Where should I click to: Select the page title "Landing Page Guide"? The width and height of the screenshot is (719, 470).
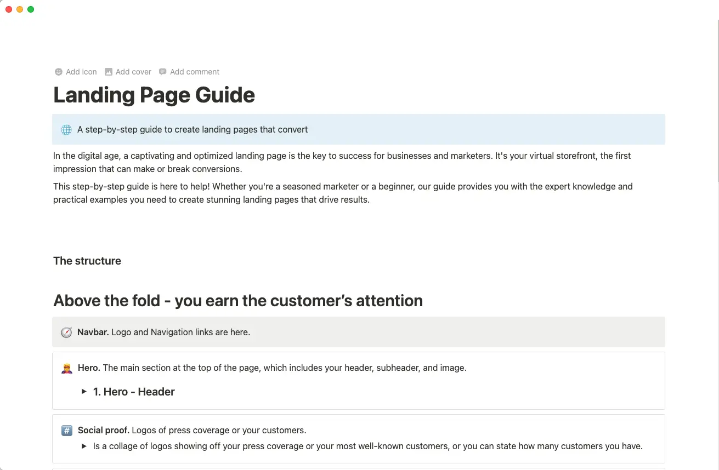tap(154, 95)
